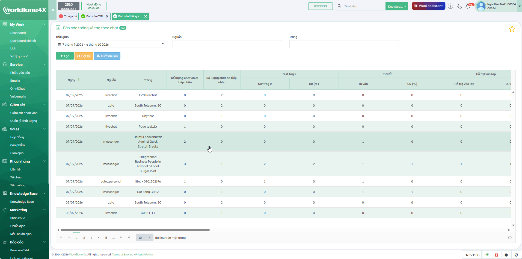Open Terms of Service link
Screen dimensions: 522x259
pyautogui.click(x=123, y=255)
